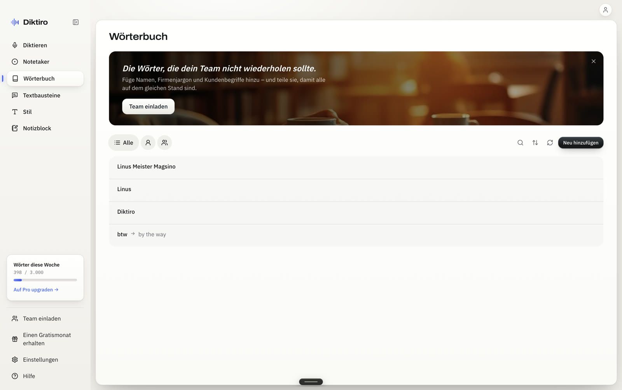Select the entry Linus Meister Magsino

[356, 167]
